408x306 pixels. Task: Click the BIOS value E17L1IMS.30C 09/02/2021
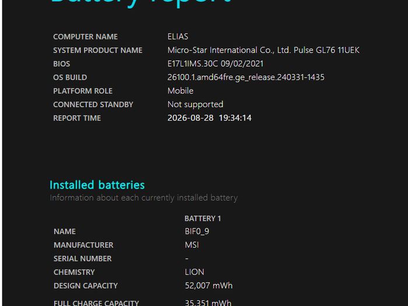pos(216,64)
